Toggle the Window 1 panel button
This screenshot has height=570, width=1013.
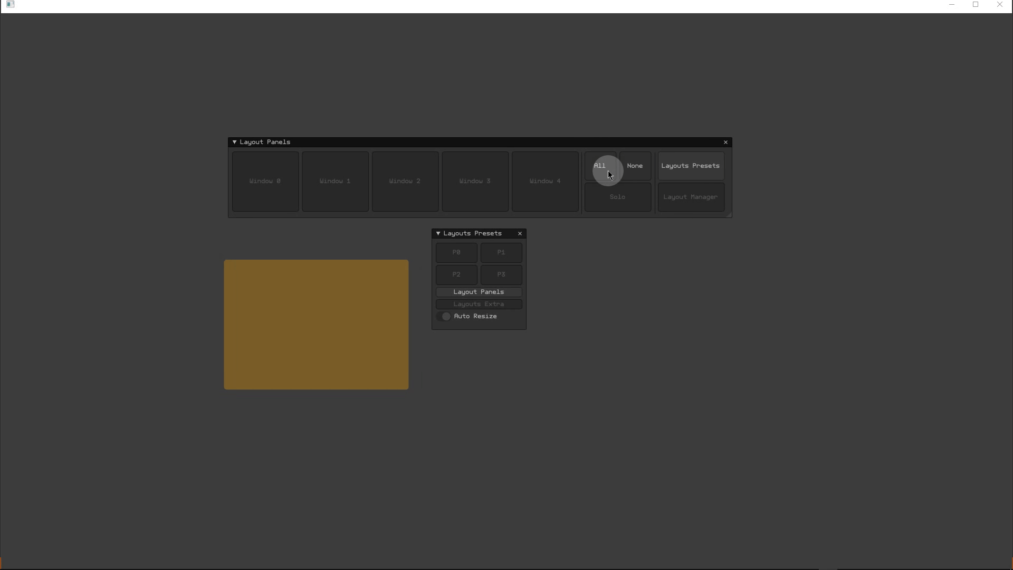(335, 182)
